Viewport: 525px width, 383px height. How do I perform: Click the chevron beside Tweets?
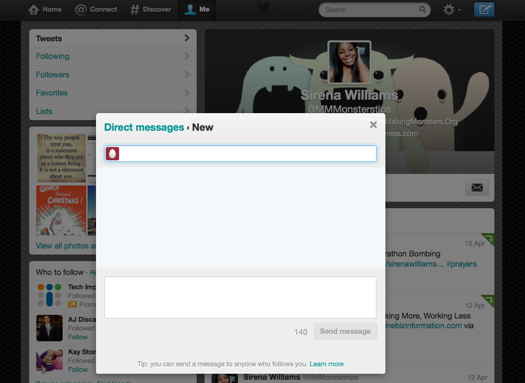click(187, 38)
